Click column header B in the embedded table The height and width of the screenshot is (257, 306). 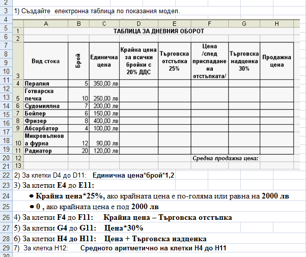[x=78, y=23]
